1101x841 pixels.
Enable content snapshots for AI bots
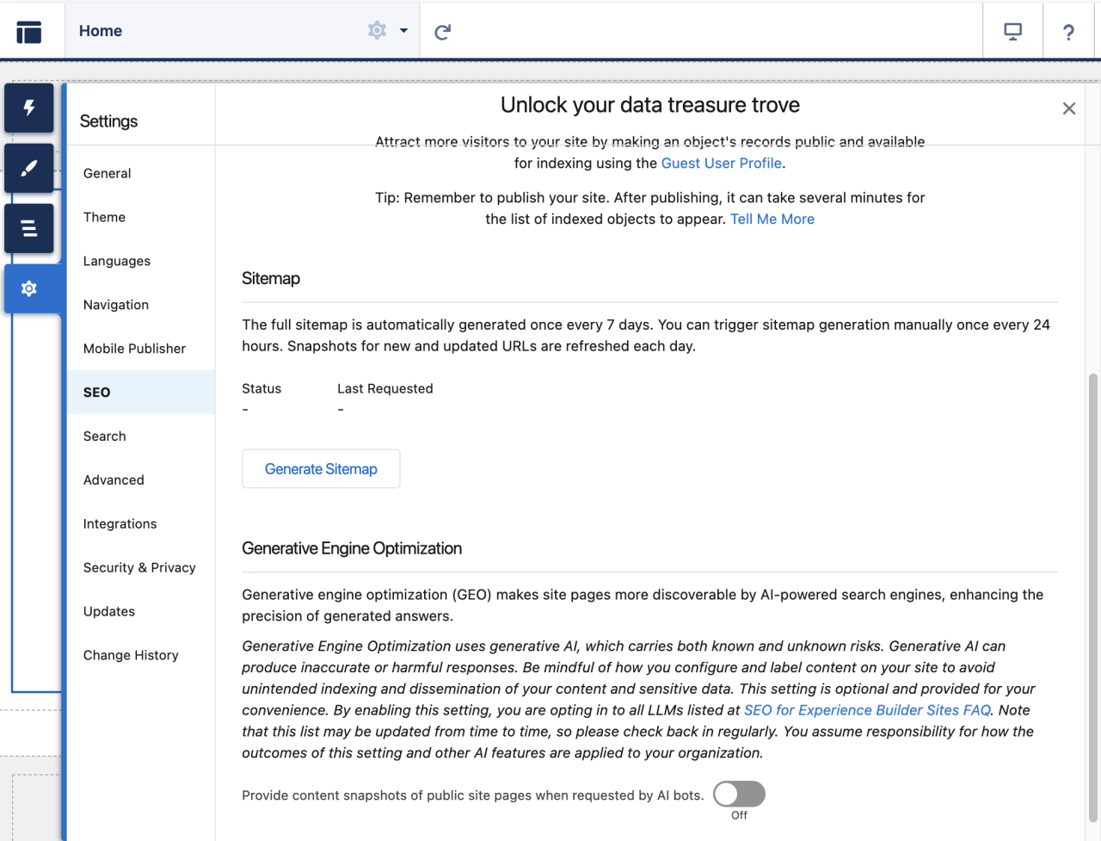coord(738,794)
